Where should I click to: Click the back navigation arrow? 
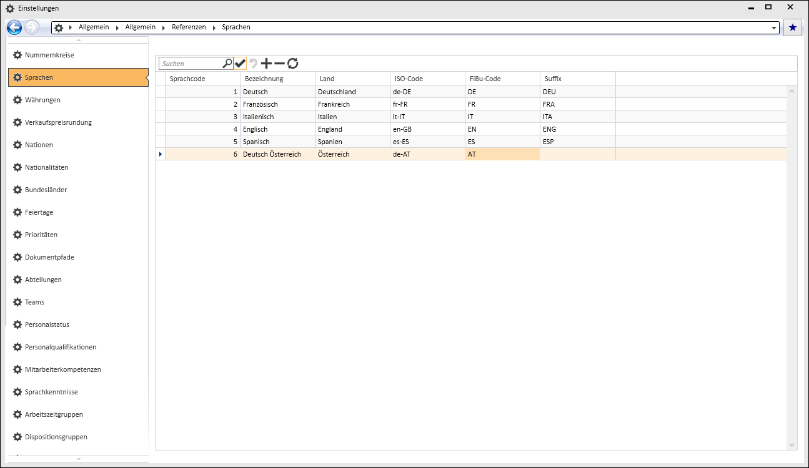tap(14, 27)
